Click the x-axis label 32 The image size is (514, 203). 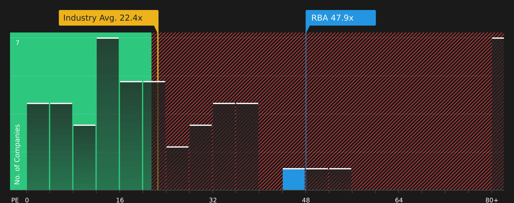(213, 200)
